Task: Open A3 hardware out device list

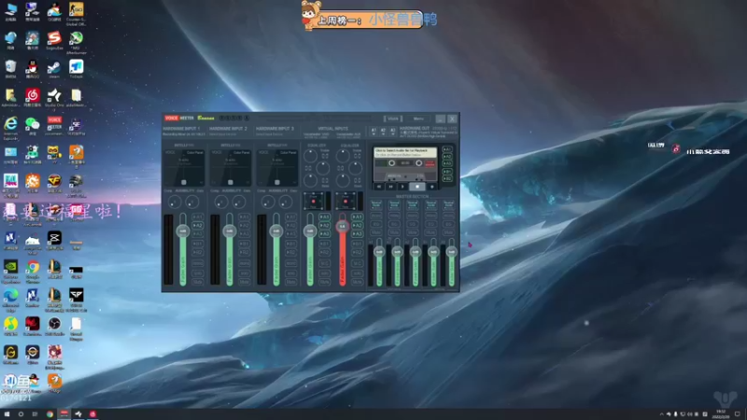Action: pyautogui.click(x=392, y=131)
